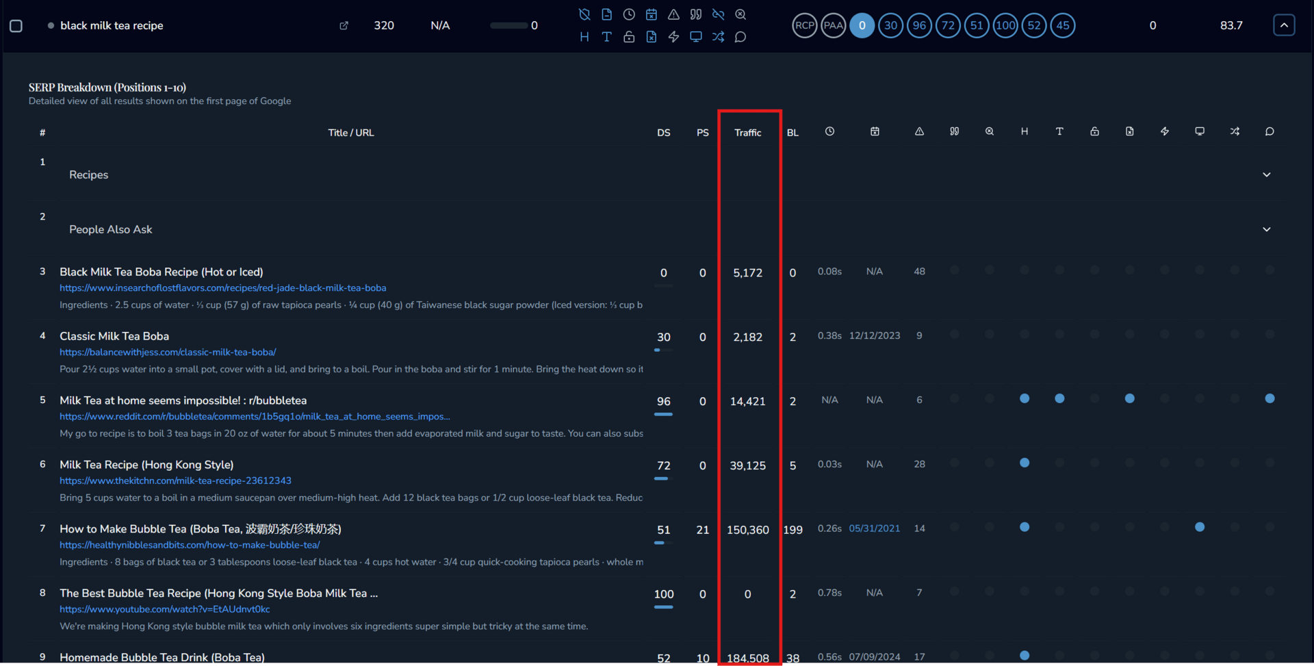Sort by the T title column in the header

click(x=1059, y=131)
